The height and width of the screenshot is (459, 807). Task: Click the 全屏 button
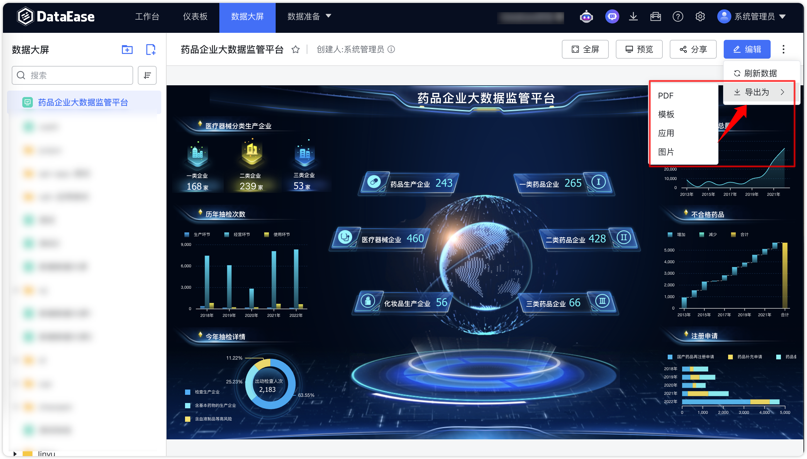(585, 49)
